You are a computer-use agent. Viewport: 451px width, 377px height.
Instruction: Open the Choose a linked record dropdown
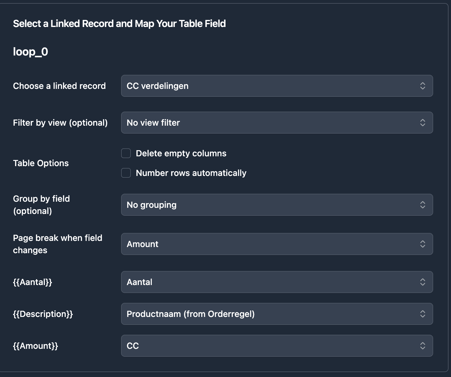pos(276,86)
